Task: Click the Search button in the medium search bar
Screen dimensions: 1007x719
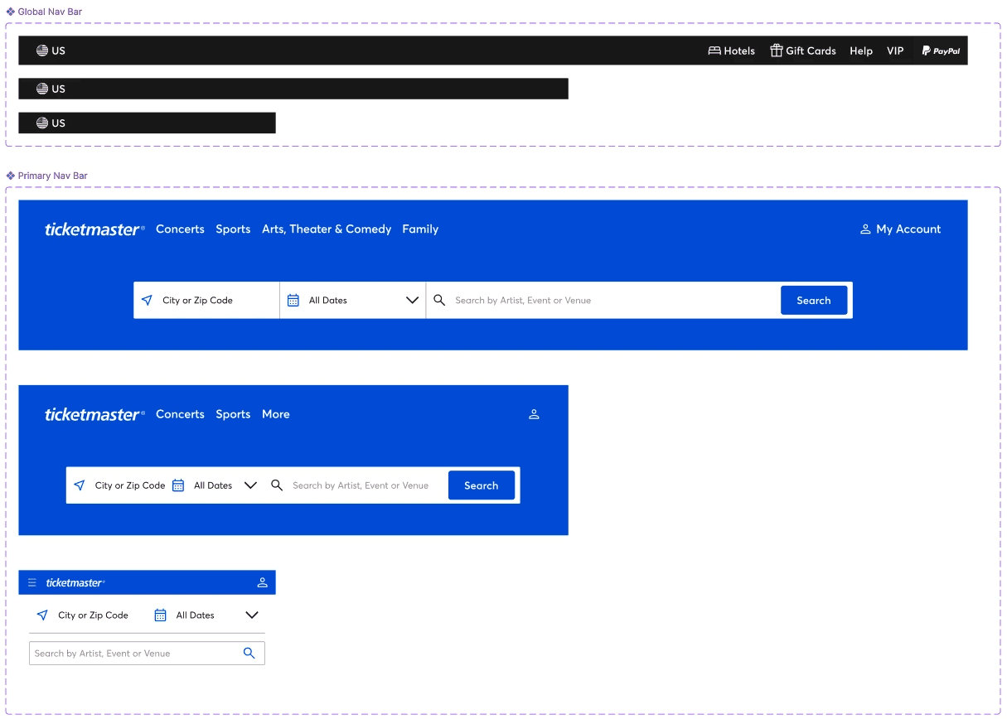Action: tap(482, 485)
